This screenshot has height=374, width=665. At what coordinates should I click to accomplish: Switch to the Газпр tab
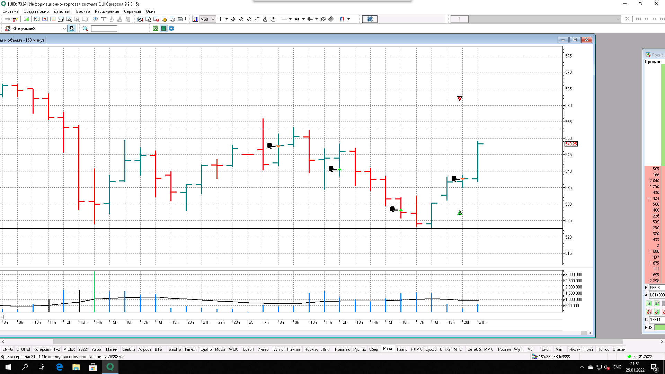point(402,349)
